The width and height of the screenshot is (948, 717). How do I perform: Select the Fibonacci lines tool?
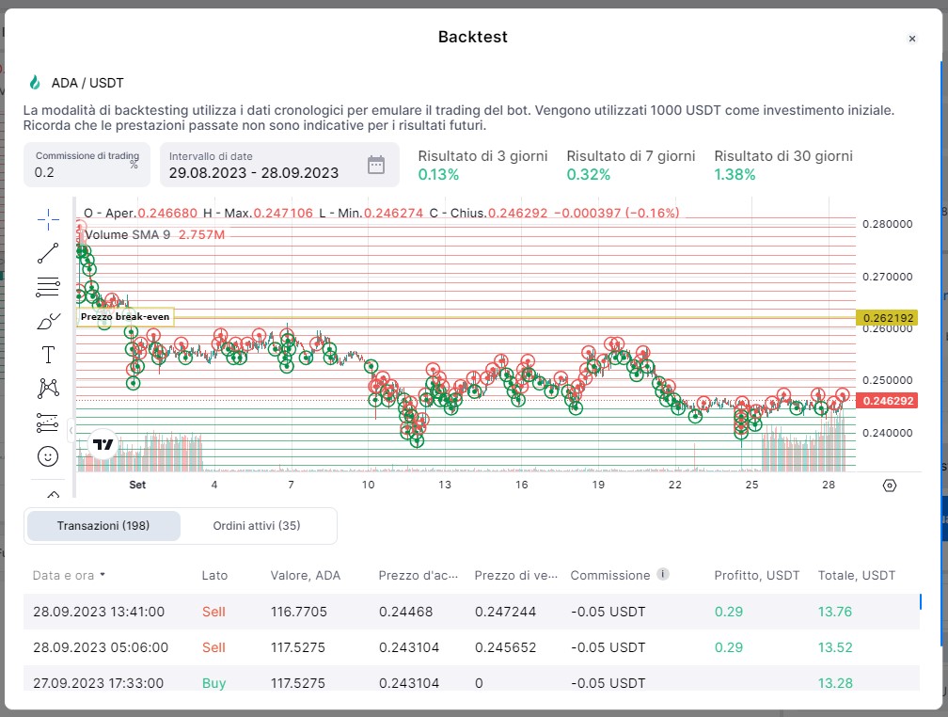[48, 287]
